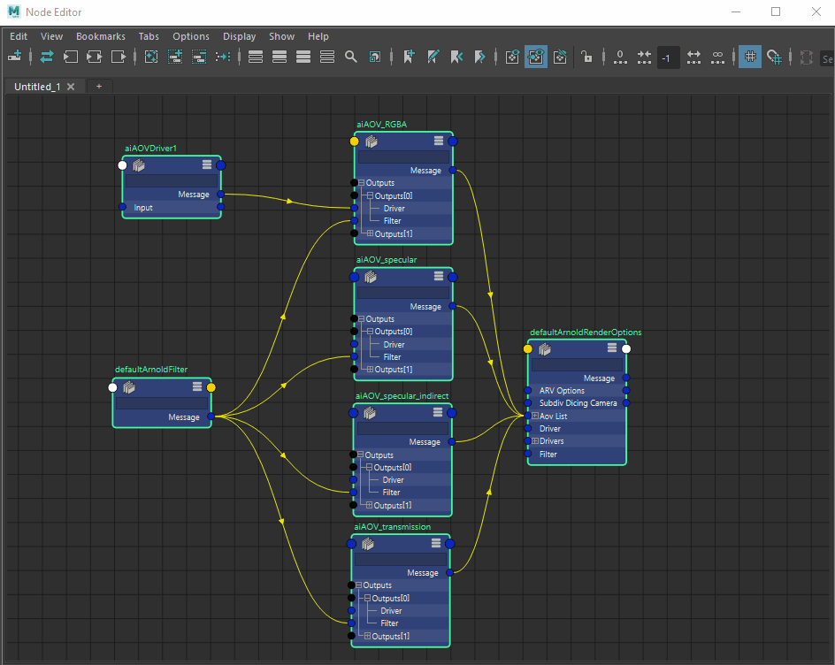Close the Untitled_1 tab
This screenshot has height=665, width=835.
click(71, 87)
